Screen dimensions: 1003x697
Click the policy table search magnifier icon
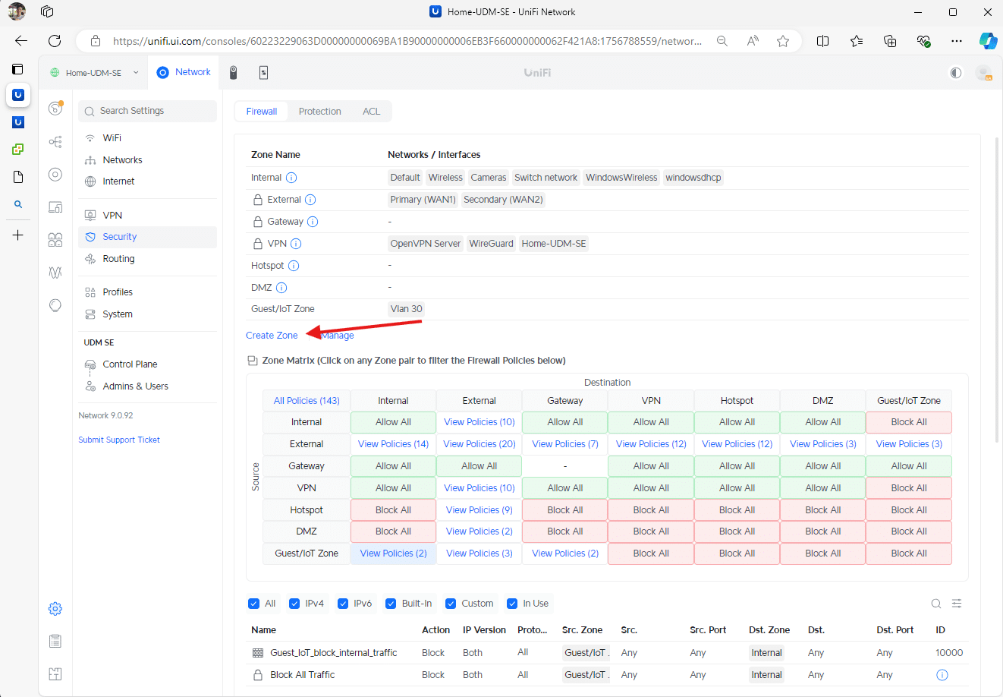(936, 604)
